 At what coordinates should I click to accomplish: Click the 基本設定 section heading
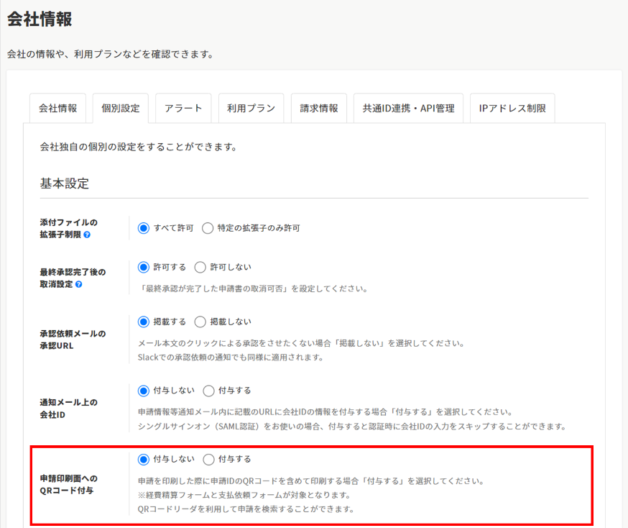point(65,183)
